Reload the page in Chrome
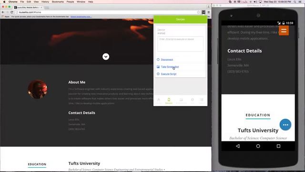Image resolution: width=305 pixels, height=172 pixels. pos(12,12)
